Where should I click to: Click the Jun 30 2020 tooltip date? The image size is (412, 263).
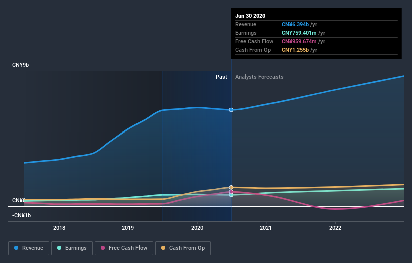click(x=250, y=16)
